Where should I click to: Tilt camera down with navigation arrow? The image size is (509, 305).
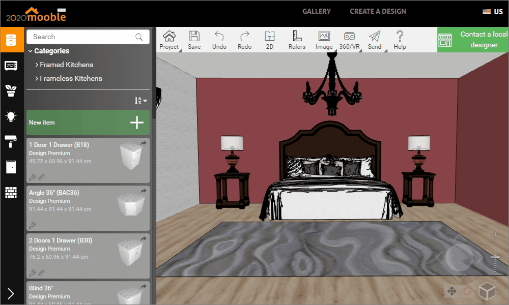459,278
